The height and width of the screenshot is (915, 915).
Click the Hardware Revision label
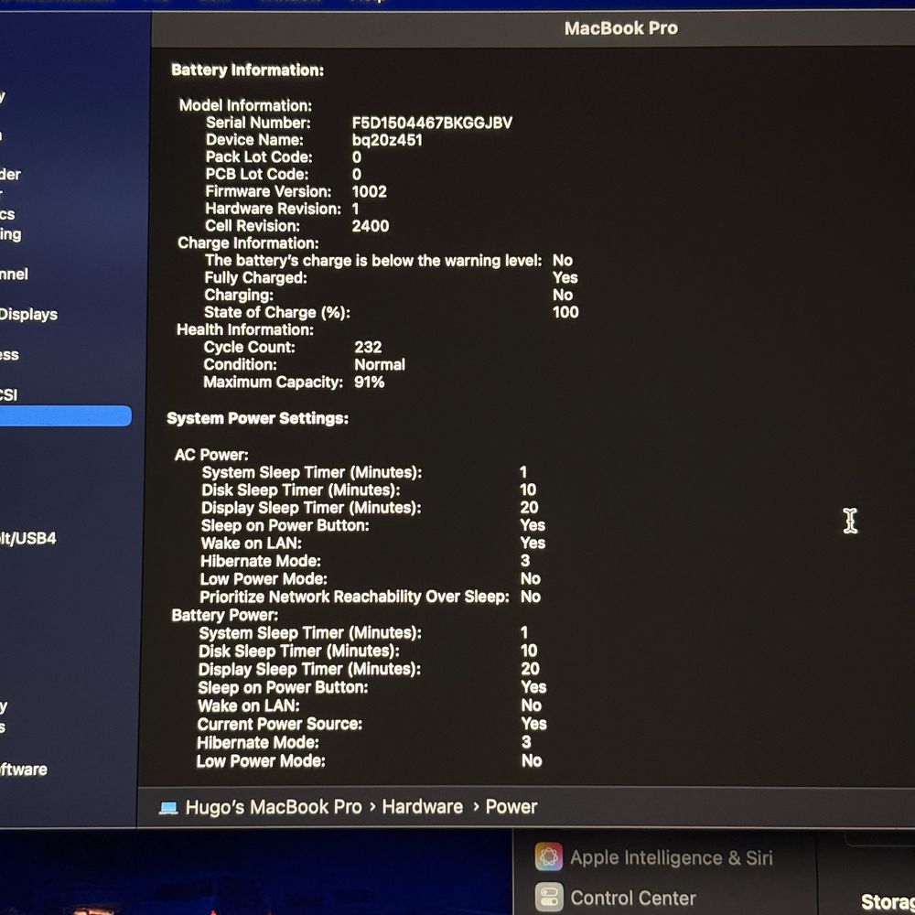pos(273,209)
